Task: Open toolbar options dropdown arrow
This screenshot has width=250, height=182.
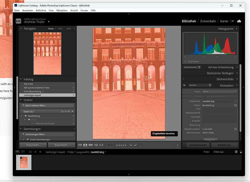Action: (x=177, y=145)
